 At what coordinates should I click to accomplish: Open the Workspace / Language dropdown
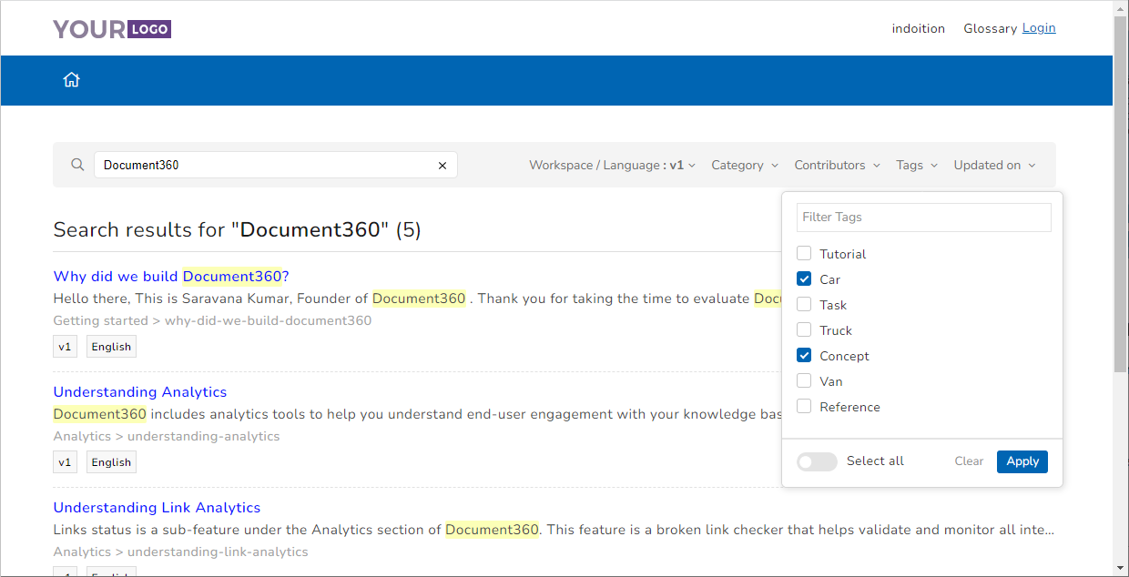click(x=612, y=165)
